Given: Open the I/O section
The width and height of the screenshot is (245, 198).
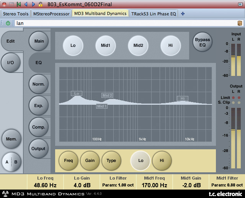Looking at the screenshot, I should click(x=10, y=63).
